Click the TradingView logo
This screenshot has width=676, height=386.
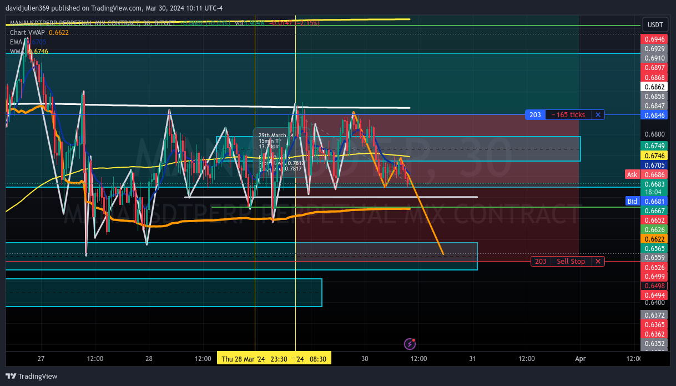(32, 376)
